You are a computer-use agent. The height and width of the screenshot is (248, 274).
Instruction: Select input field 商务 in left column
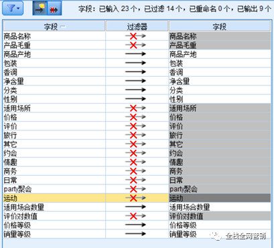(54, 171)
